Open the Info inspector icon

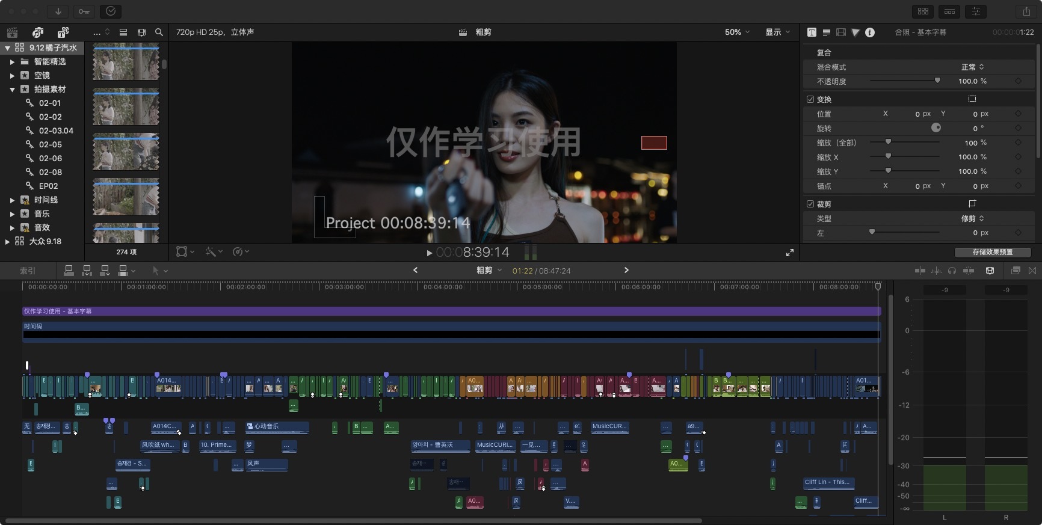[870, 32]
